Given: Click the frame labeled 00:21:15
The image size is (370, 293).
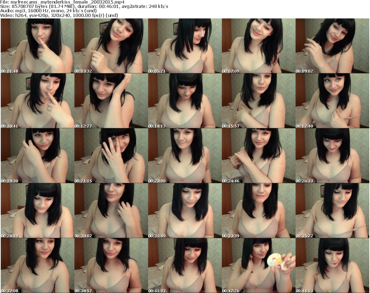Looking at the screenshot, I should 111,156.
